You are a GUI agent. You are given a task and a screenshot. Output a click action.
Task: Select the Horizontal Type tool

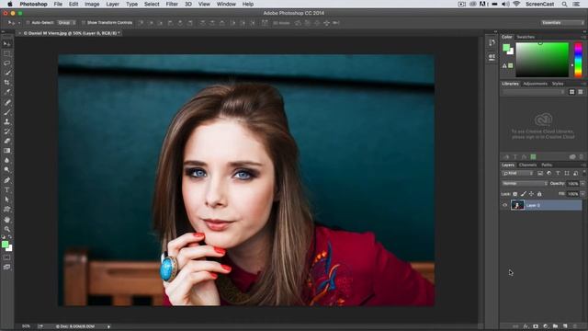pos(6,190)
